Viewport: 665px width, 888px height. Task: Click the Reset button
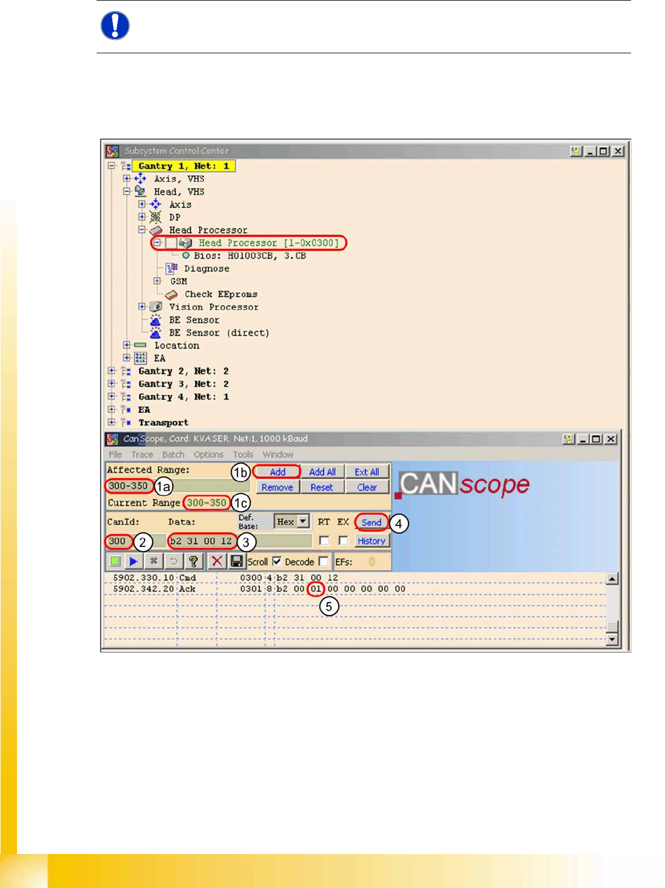coord(322,487)
